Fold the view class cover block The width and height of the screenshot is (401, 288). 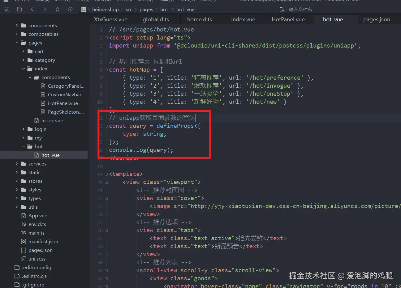point(106,198)
